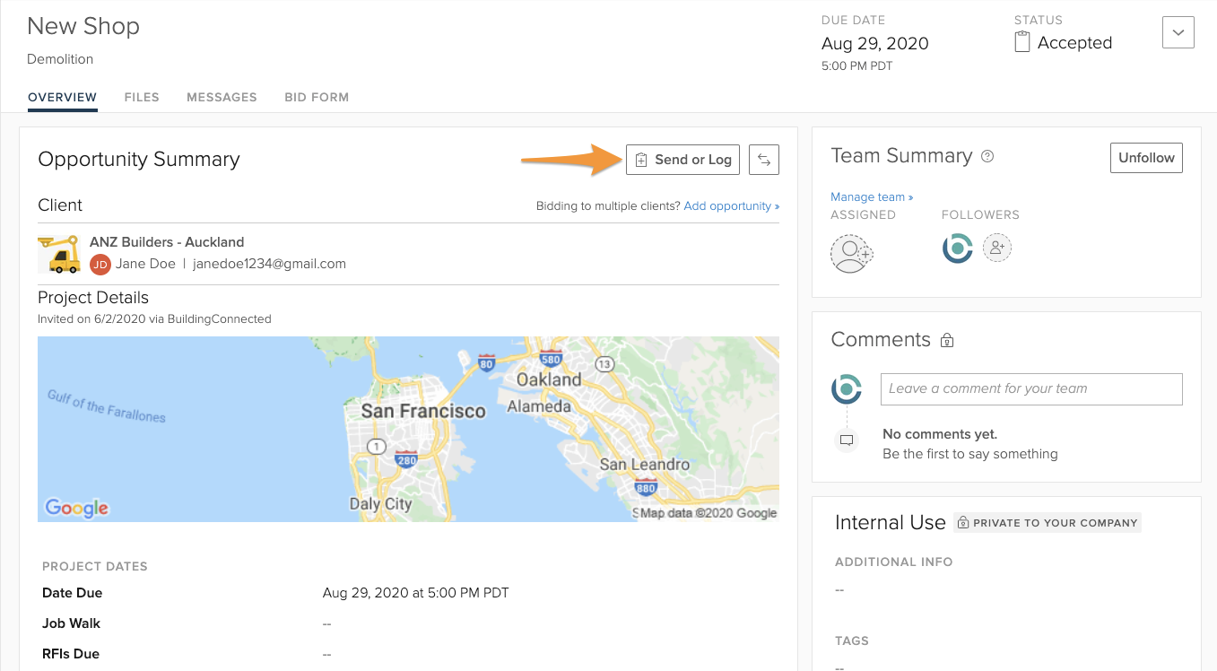Click the Comments lock icon

click(947, 341)
